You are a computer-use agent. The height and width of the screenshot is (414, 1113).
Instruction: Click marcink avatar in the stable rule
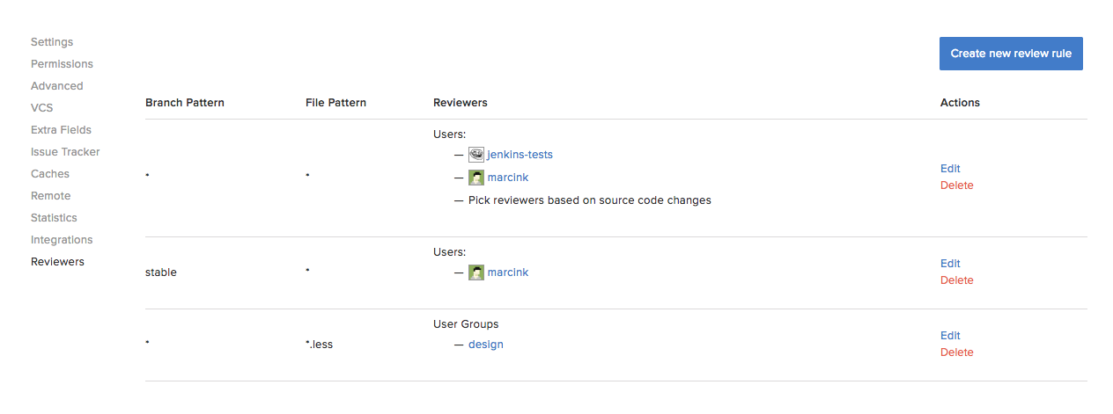click(476, 272)
